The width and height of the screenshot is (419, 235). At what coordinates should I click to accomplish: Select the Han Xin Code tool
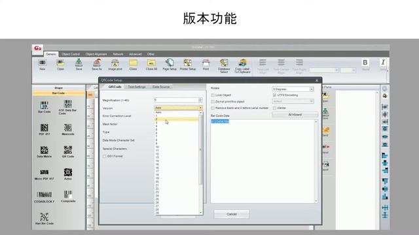pyautogui.click(x=45, y=219)
